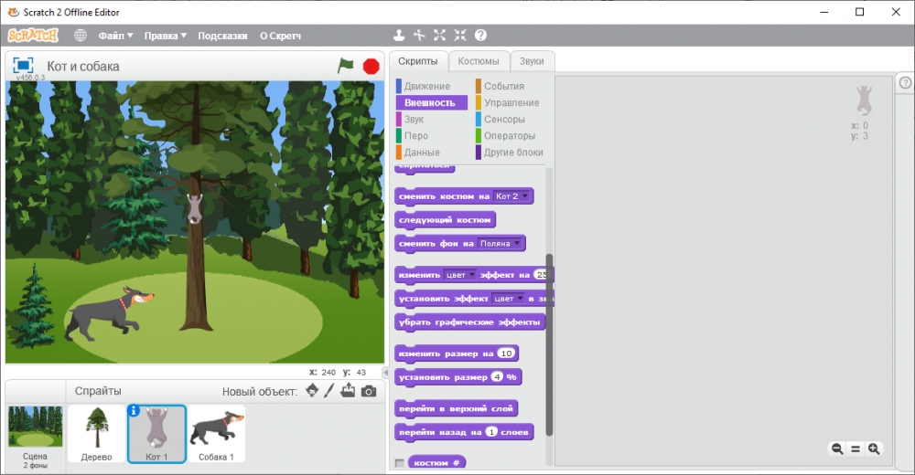915x475 pixels.
Task: Open the Файл menu
Action: tap(115, 36)
